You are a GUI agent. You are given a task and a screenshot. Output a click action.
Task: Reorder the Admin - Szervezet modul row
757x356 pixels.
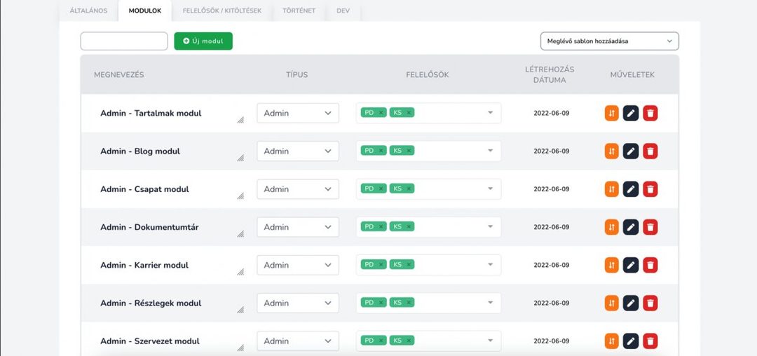[611, 341]
